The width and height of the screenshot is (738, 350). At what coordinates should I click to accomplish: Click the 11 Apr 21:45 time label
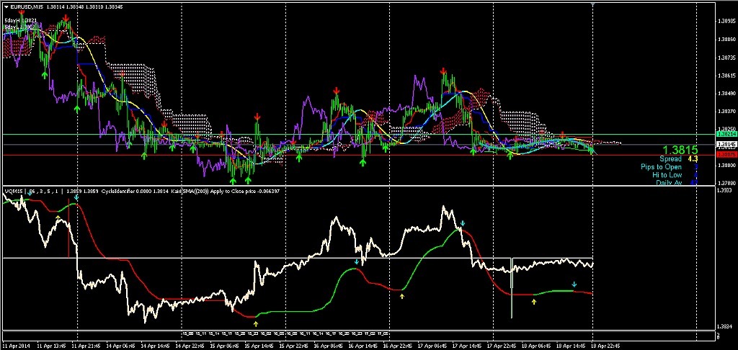tap(87, 345)
